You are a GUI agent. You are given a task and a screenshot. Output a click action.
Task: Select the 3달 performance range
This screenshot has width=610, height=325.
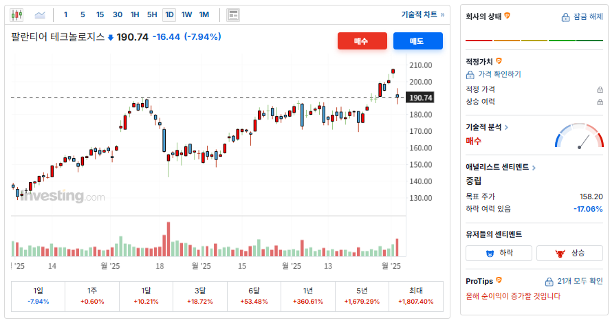click(x=200, y=296)
